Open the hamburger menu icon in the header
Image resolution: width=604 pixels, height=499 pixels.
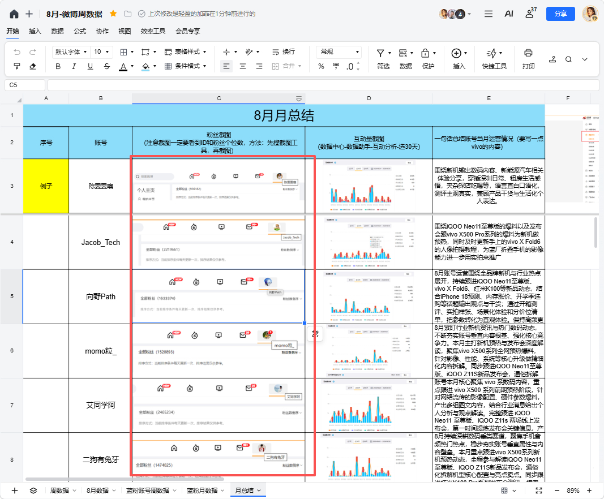tap(489, 14)
